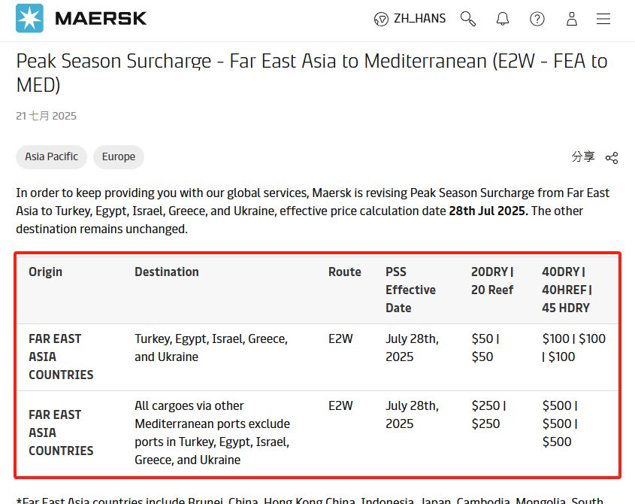Click the 分享 share label

pos(582,156)
